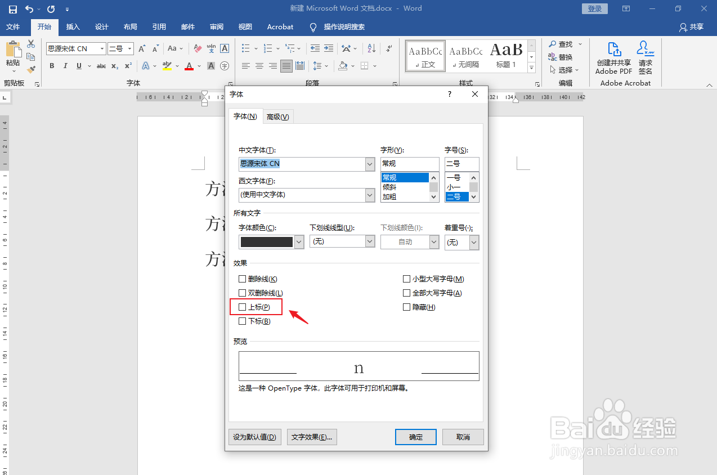The width and height of the screenshot is (717, 475).
Task: Click the Enclose Characters circle icon
Action: [225, 66]
